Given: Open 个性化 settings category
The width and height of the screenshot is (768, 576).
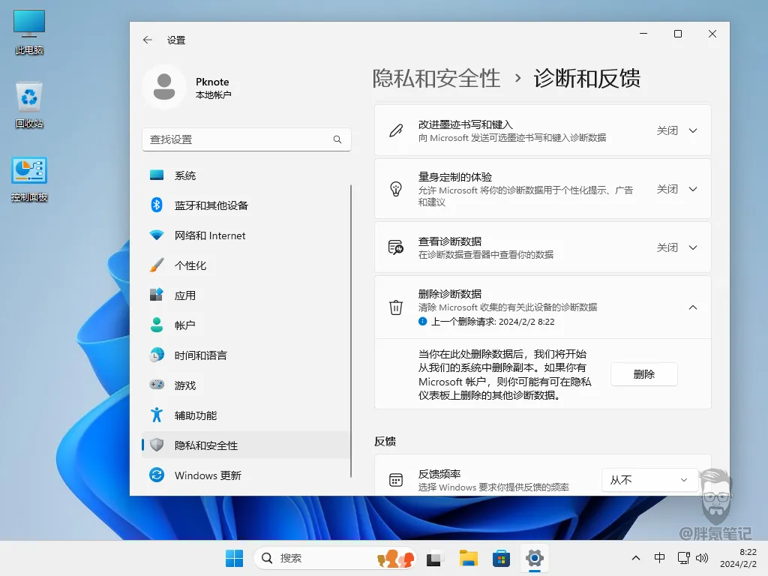Looking at the screenshot, I should [x=246, y=265].
